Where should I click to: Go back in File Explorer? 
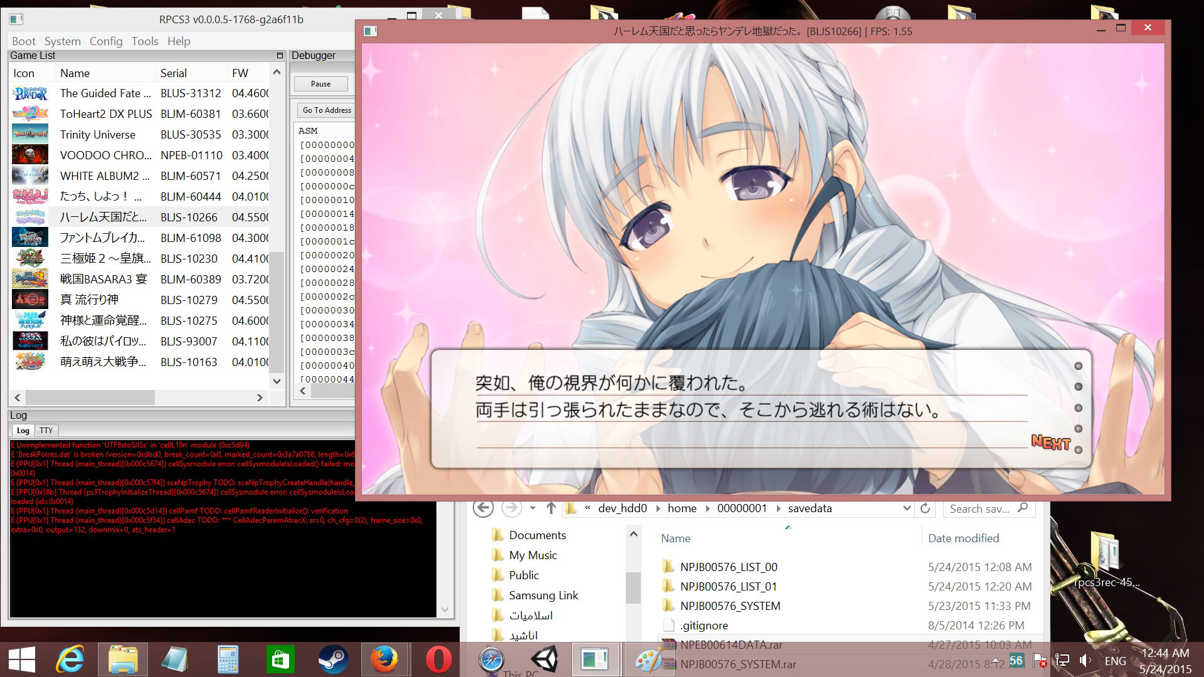[483, 508]
